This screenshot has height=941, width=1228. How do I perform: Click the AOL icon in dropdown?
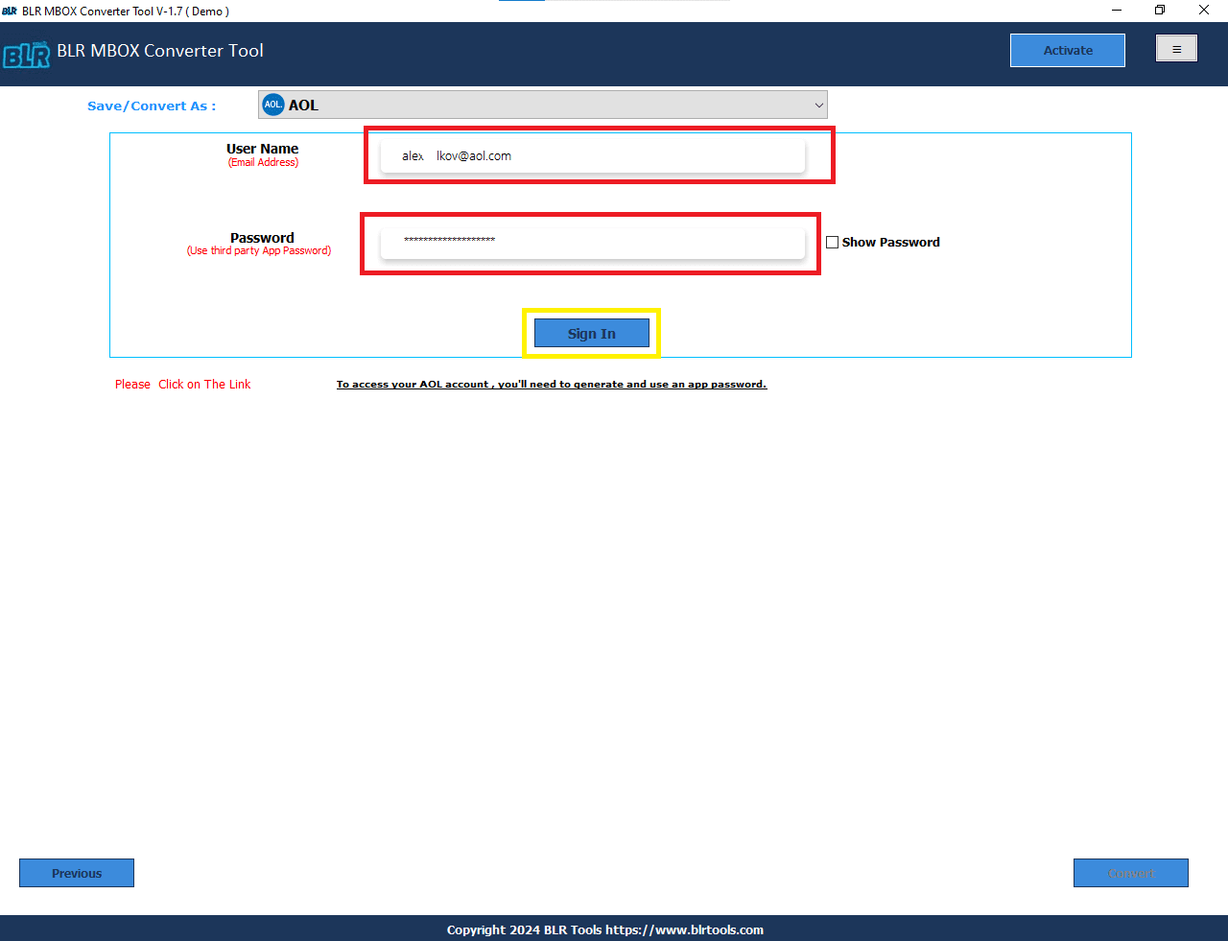pyautogui.click(x=273, y=105)
